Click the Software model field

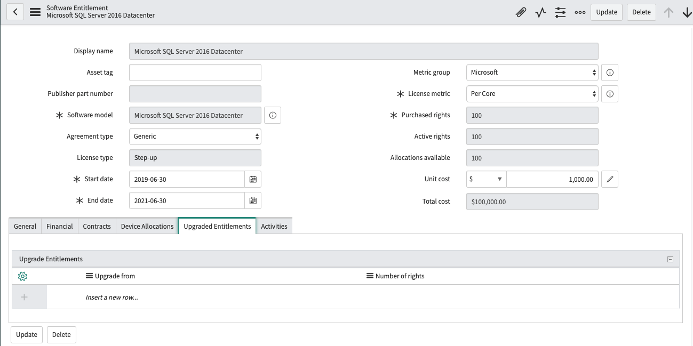coord(195,115)
